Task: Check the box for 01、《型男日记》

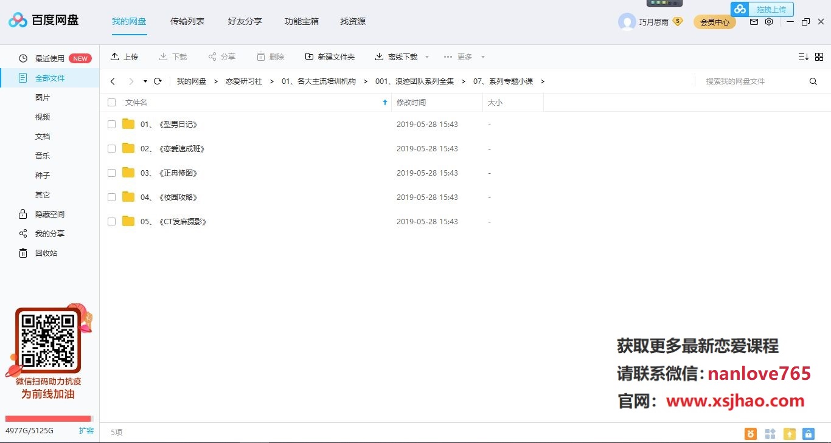Action: (x=111, y=124)
